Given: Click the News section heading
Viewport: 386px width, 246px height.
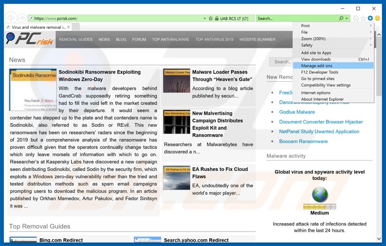Looking at the screenshot, I should (x=17, y=60).
